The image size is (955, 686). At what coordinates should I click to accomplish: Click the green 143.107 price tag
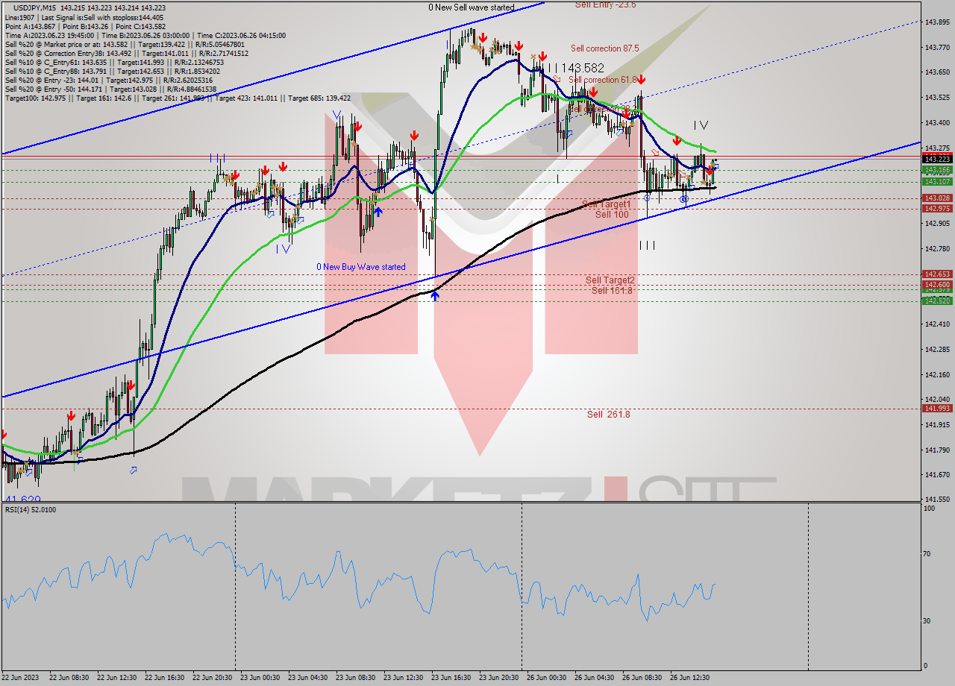(937, 182)
